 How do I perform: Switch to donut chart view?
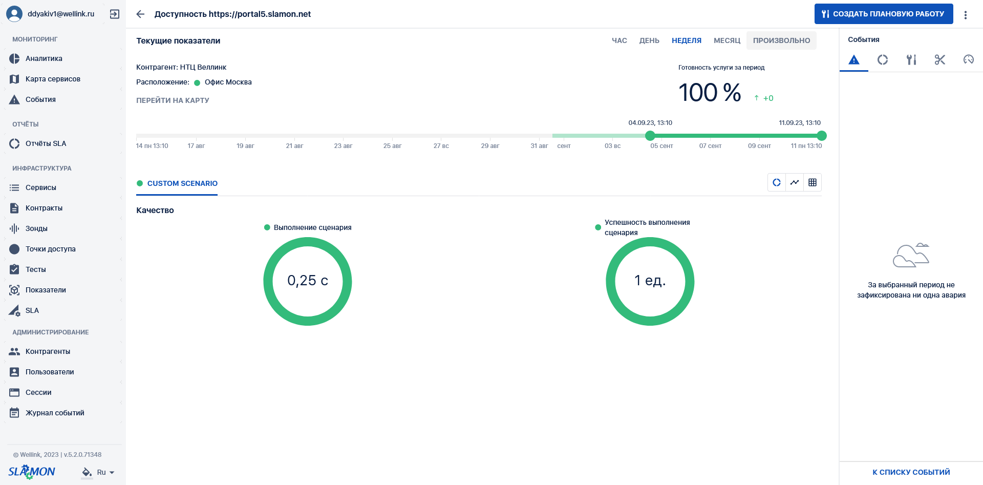coord(777,182)
